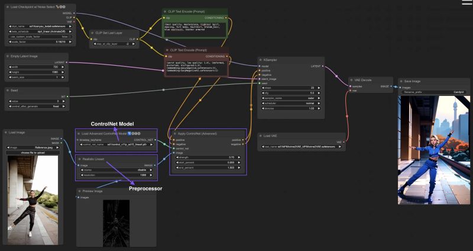Collapse the Save Image node title dot
Screen dimensions: 473x251
(x=401, y=81)
